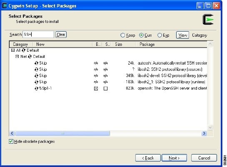
Task: Collapse the All category tree
Action: coord(13,50)
